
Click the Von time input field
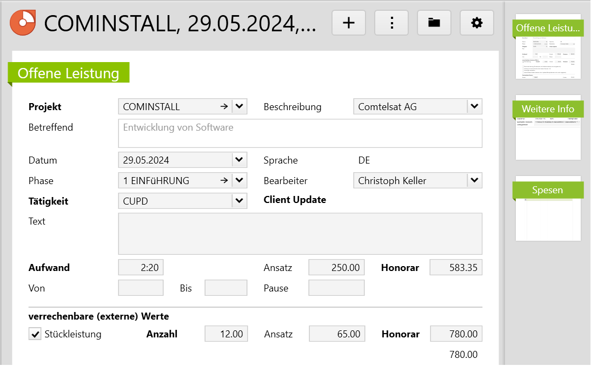pyautogui.click(x=141, y=288)
